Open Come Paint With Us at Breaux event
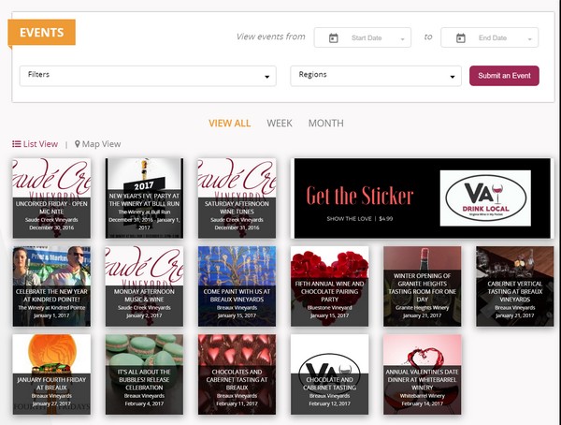 click(237, 286)
